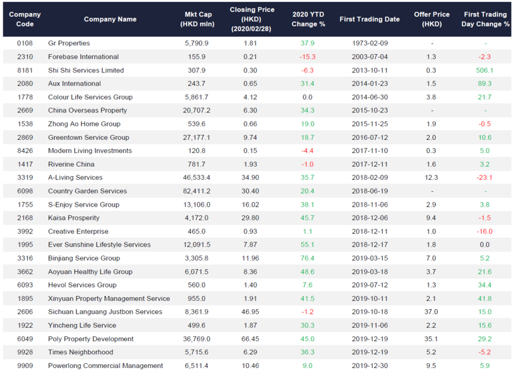The width and height of the screenshot is (515, 374).
Task: Click first trading date "1973-02-09"
Action: (370, 43)
